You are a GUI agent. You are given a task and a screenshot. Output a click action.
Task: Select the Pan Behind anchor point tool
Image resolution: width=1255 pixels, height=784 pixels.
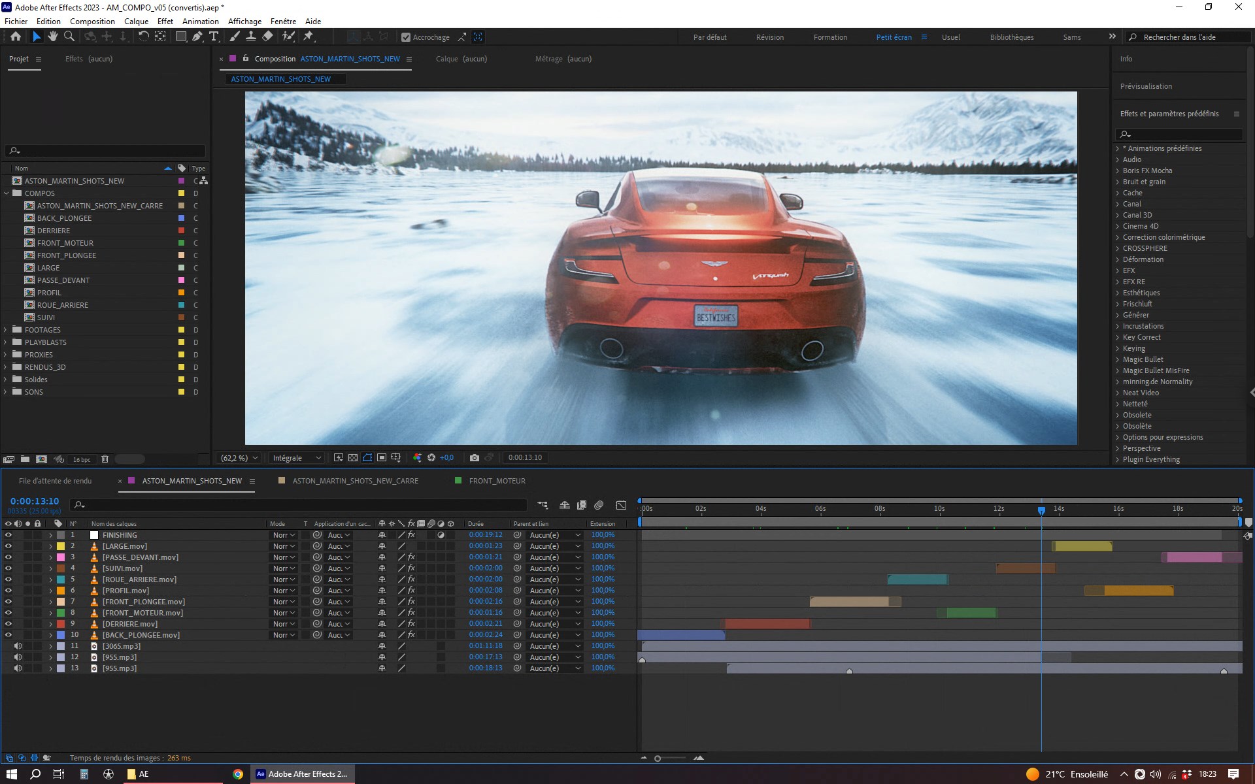click(160, 37)
